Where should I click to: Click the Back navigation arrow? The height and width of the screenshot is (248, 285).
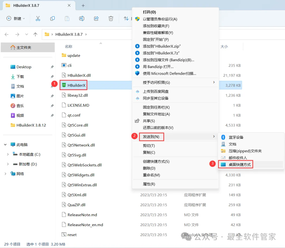click(7, 34)
